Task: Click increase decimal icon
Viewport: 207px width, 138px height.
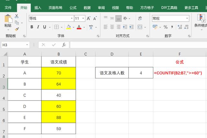Action: [180, 27]
